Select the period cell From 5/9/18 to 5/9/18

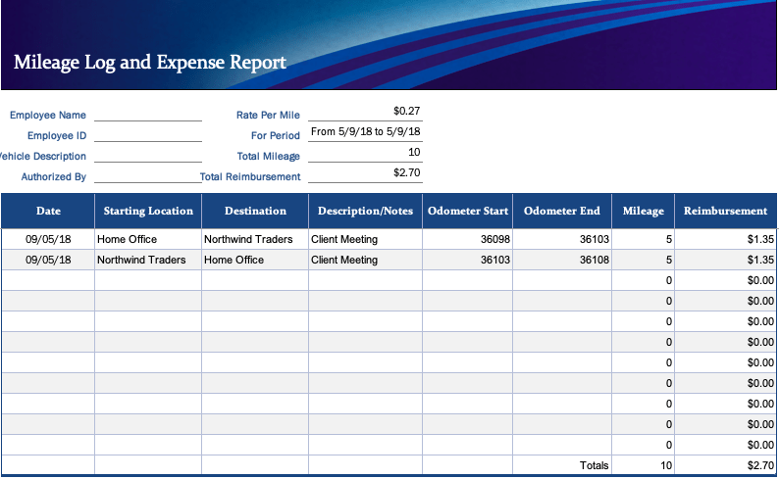pyautogui.click(x=365, y=131)
